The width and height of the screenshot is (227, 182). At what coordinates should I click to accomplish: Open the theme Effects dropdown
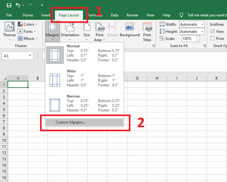pos(28,38)
